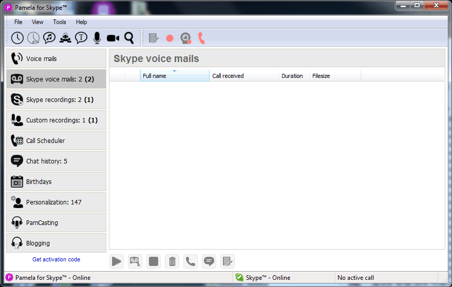Click the Get activation code link
This screenshot has width=452, height=287.
[x=56, y=259]
